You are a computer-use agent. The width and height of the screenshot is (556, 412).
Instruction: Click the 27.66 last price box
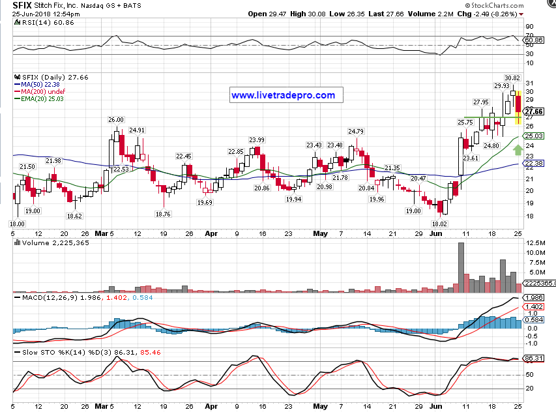(534, 112)
